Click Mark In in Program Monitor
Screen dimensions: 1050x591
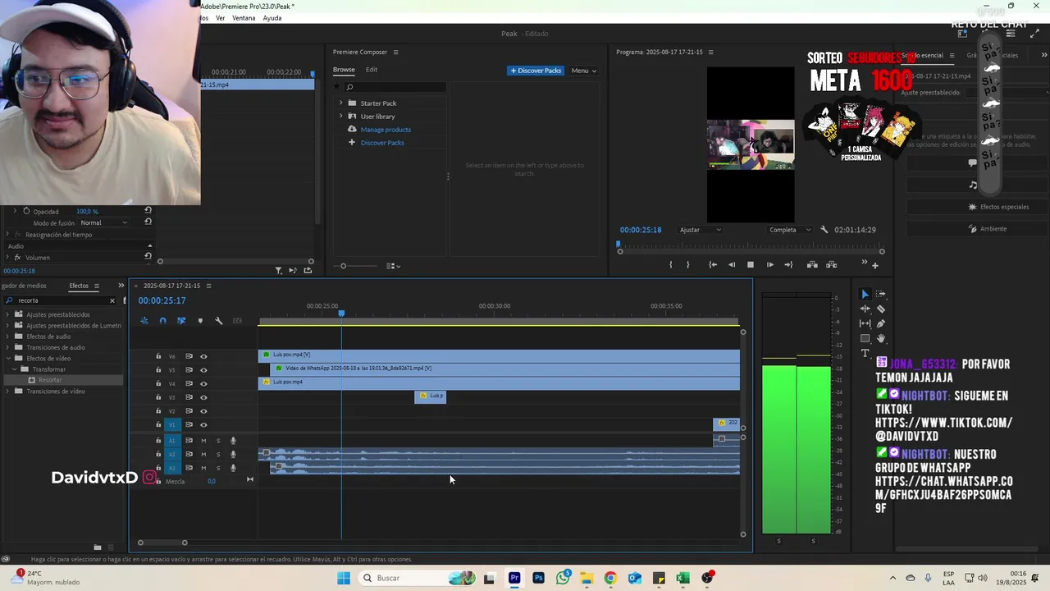671,264
